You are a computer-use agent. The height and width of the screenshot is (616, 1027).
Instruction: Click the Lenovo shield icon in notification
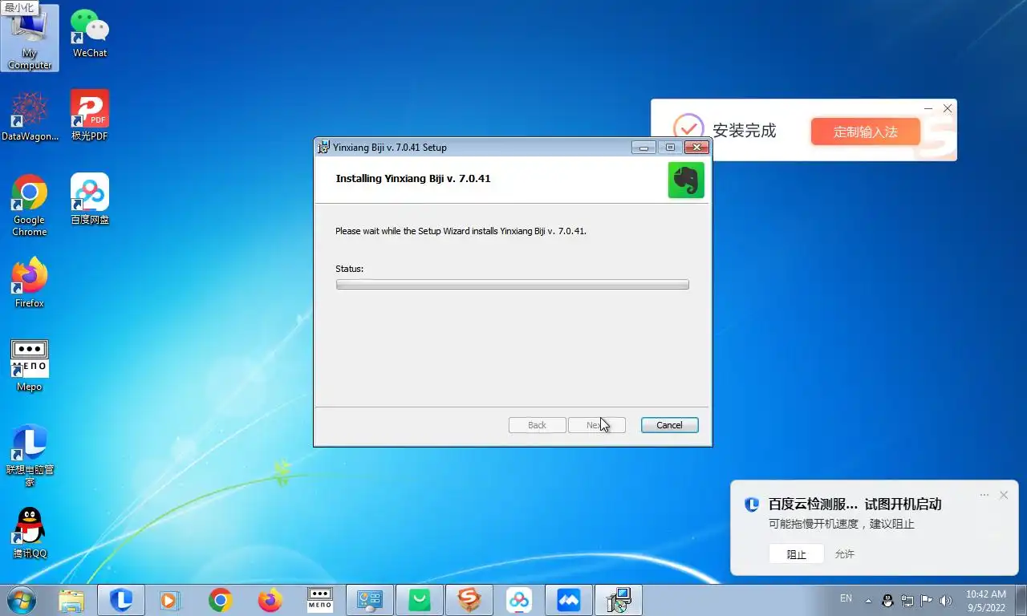click(752, 505)
